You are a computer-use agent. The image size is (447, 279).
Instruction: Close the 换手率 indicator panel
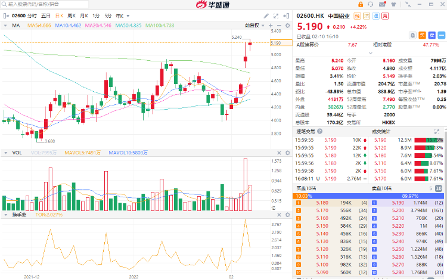click(279, 215)
